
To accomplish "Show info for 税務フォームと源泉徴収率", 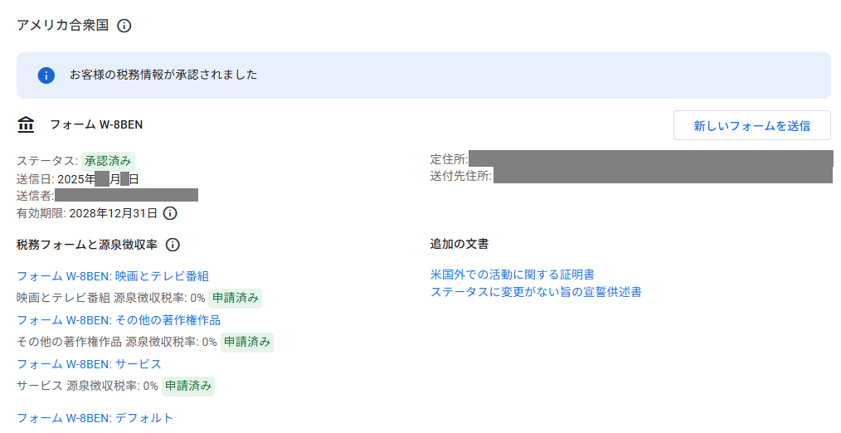I will coord(173,245).
